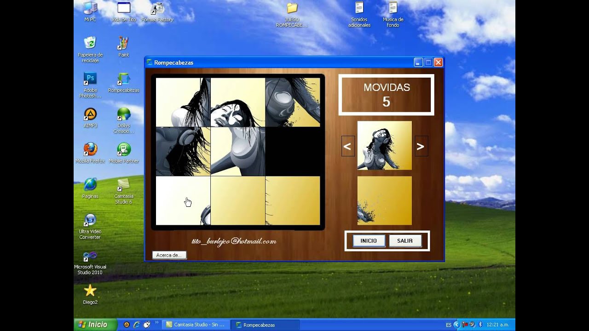This screenshot has width=589, height=331.
Task: Click AIMP quick launch taskbar icon
Action: pyautogui.click(x=127, y=325)
